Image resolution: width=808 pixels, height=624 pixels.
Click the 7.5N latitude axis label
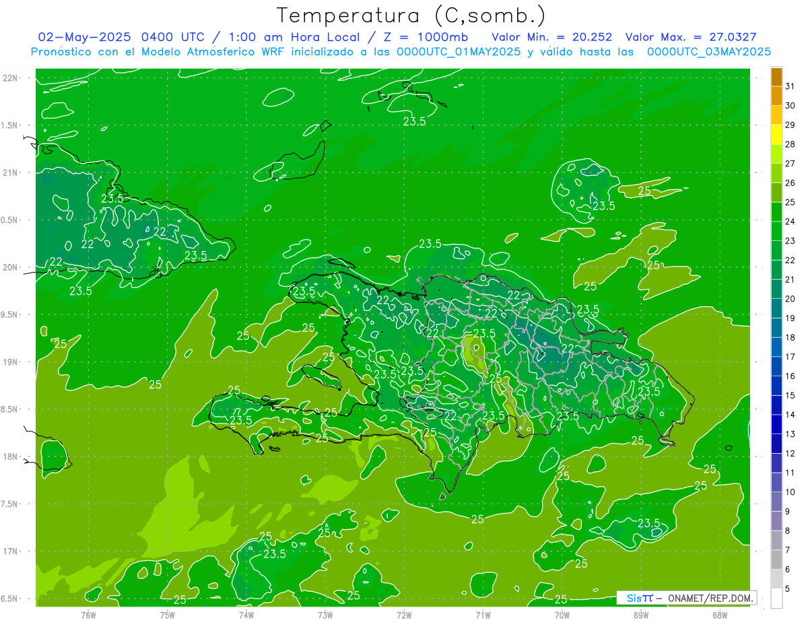pos(10,504)
